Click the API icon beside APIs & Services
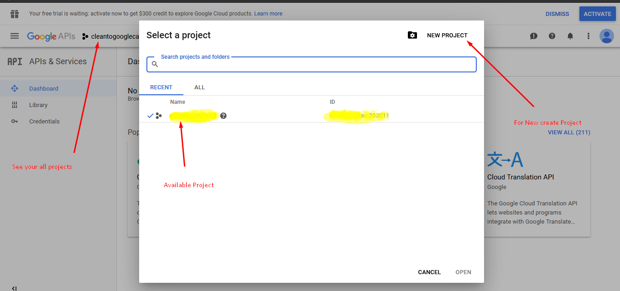620x291 pixels. [15, 61]
